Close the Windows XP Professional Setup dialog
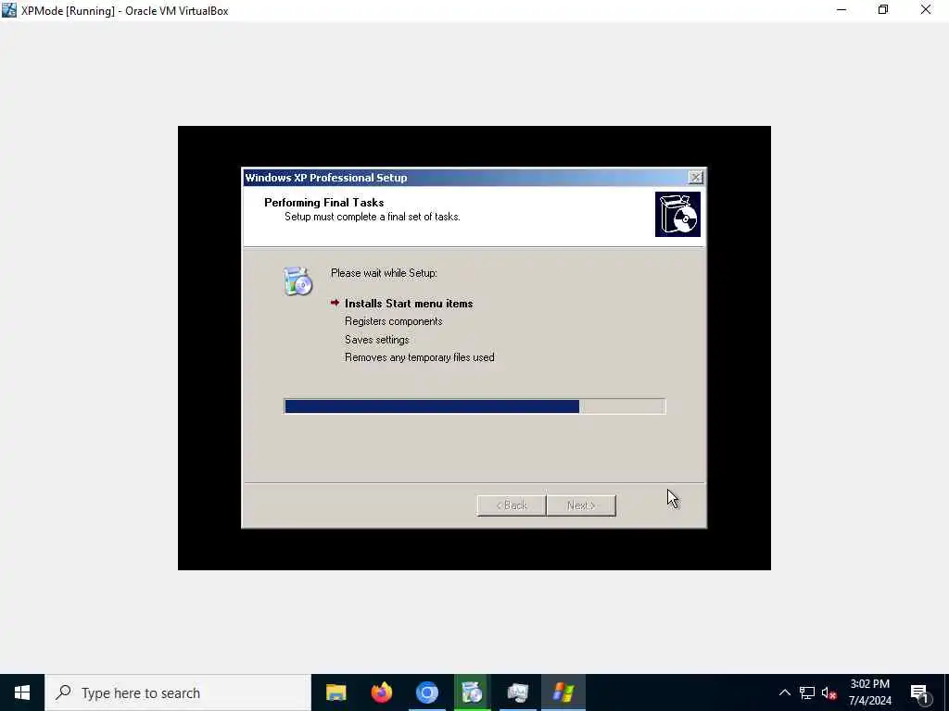Viewport: 949px width, 711px height. pyautogui.click(x=695, y=177)
